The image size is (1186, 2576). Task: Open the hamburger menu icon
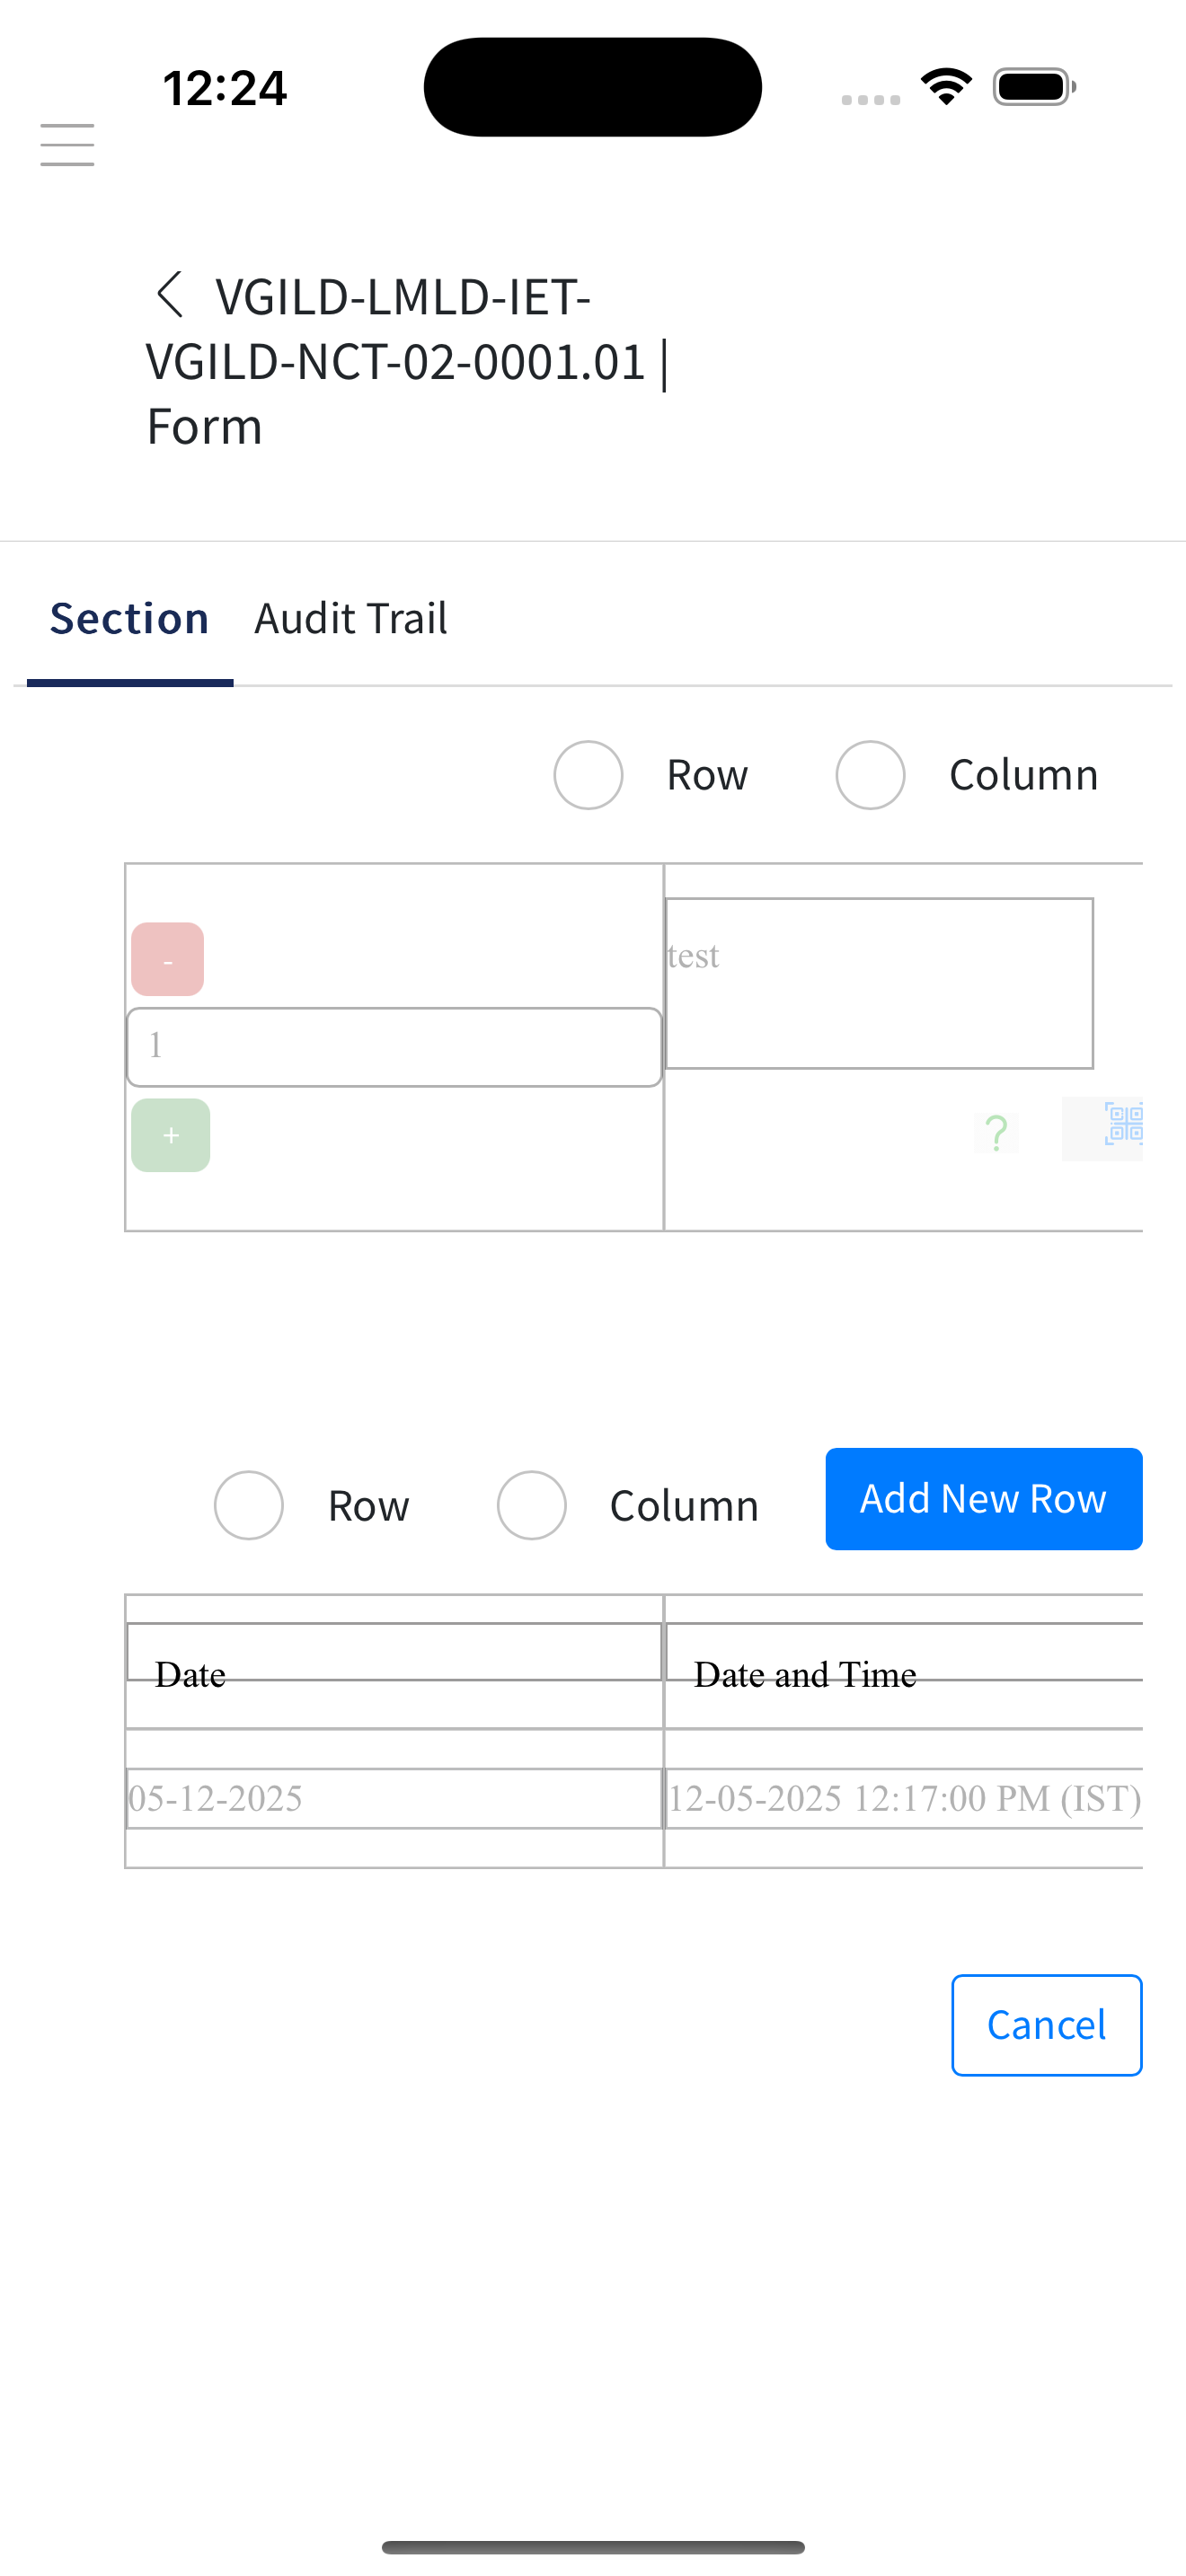67,145
